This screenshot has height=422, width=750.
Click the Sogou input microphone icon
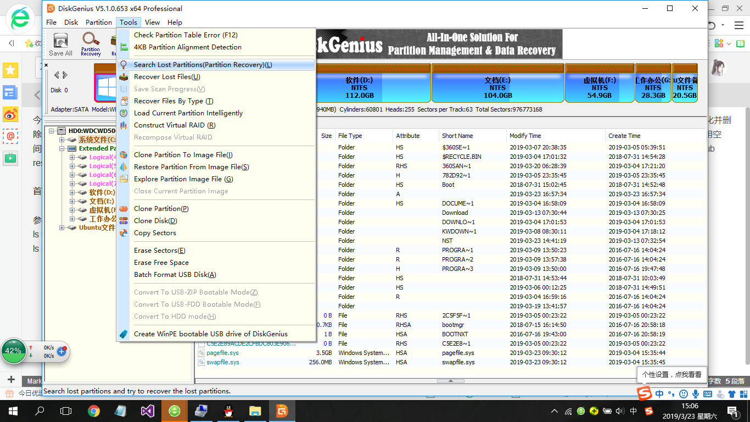click(x=695, y=394)
